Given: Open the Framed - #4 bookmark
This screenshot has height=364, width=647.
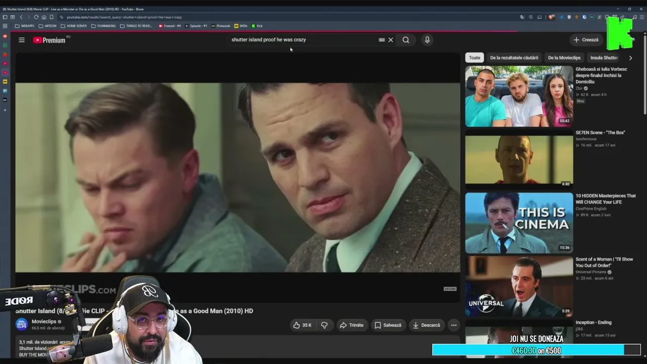Looking at the screenshot, I should (x=170, y=26).
